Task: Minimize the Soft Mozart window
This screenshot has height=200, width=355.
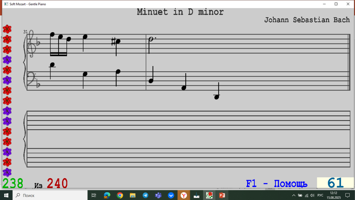Action: 325,4
